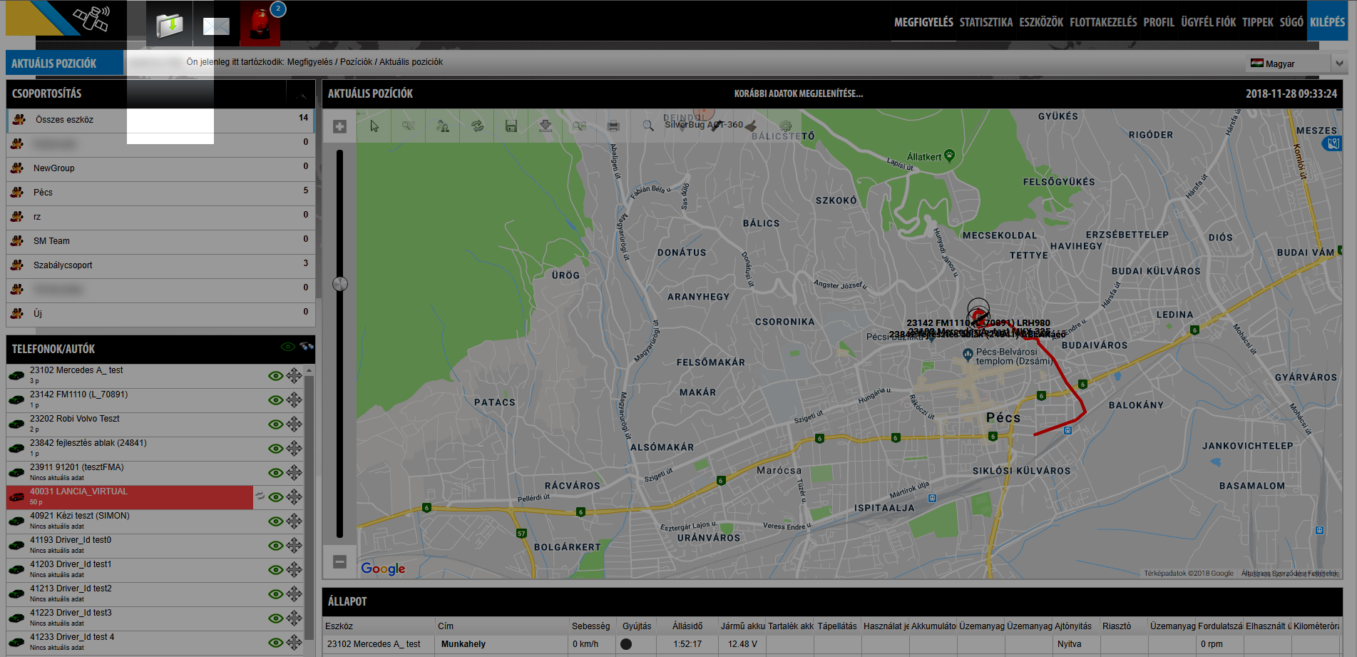Click the folder download icon
Viewport: 1357px width, 657px height.
pyautogui.click(x=170, y=26)
